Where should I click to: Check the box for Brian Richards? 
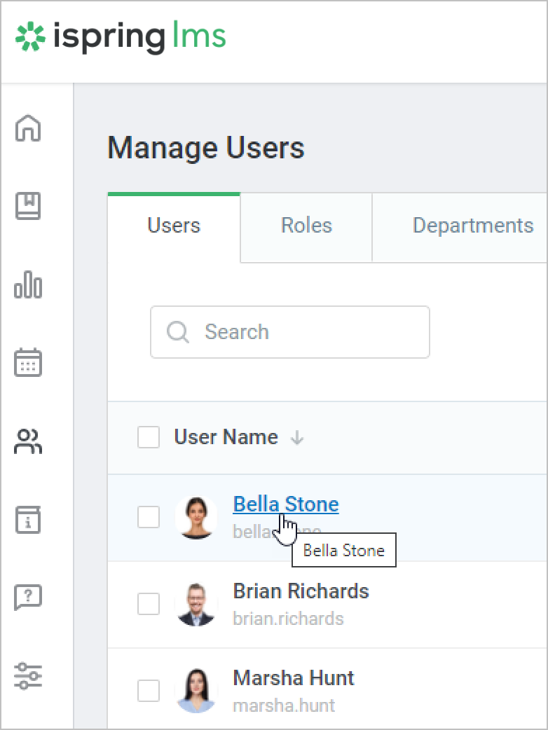point(149,603)
